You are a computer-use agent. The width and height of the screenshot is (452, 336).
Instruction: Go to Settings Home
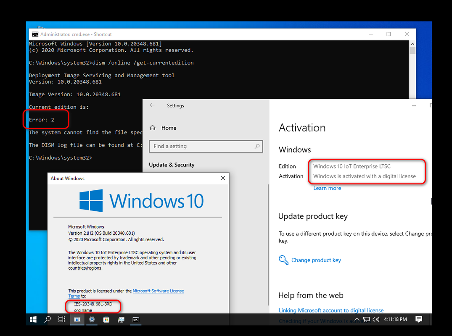163,128
